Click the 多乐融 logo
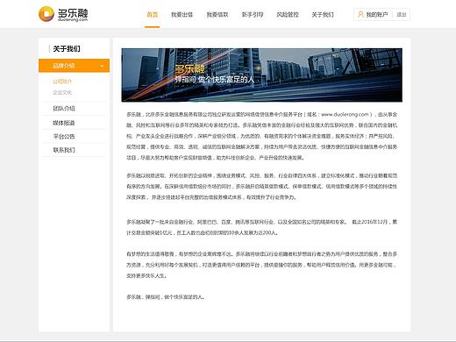The height and width of the screenshot is (342, 456). pos(63,14)
